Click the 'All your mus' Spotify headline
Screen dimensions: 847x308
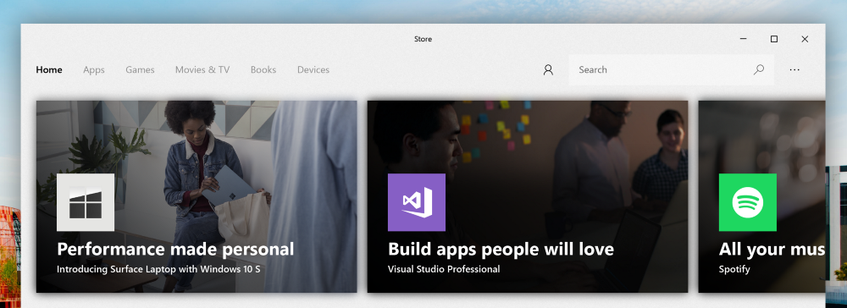point(772,250)
